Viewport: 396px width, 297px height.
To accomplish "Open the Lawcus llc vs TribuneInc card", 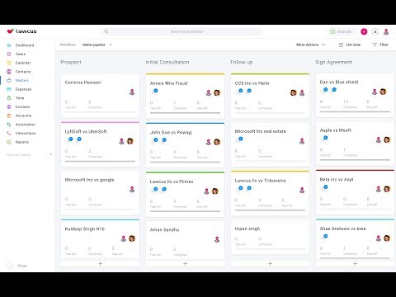I will [270, 193].
